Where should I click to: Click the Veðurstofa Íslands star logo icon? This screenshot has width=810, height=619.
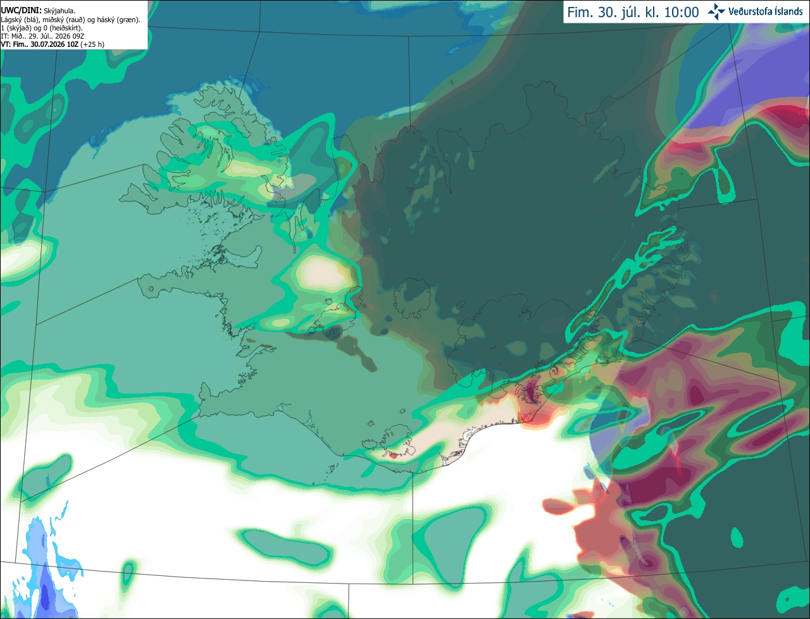[716, 11]
